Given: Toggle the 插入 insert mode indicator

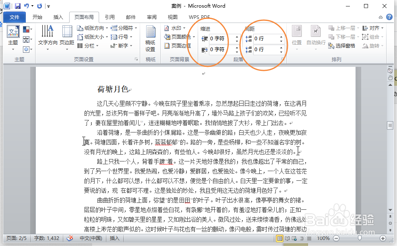Looking at the screenshot, I should (114, 238).
